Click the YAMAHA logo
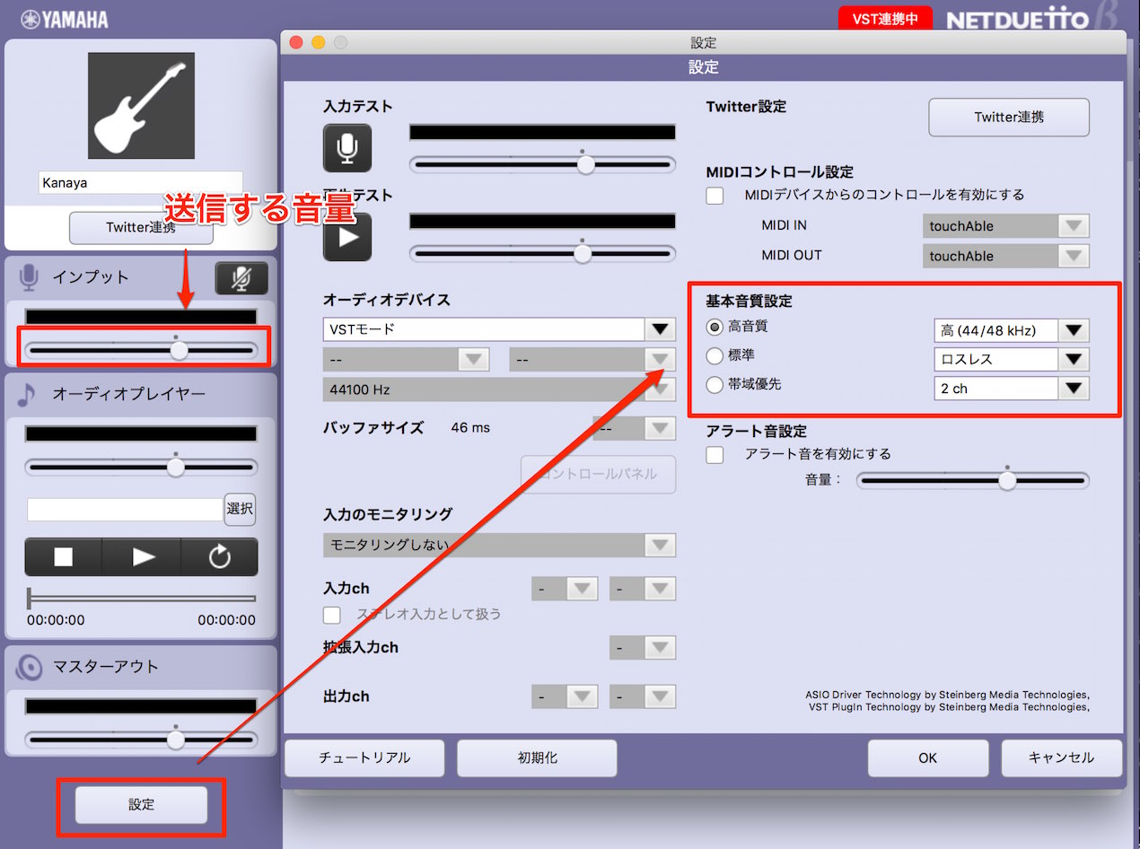This screenshot has width=1140, height=849. (66, 19)
